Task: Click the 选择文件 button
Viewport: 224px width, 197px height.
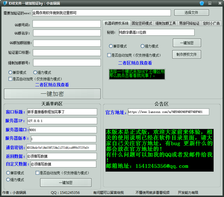Action: (192, 13)
